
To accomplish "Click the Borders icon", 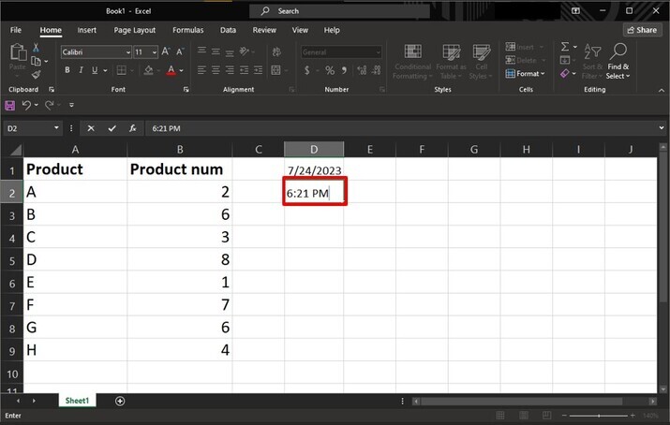I will (x=122, y=70).
